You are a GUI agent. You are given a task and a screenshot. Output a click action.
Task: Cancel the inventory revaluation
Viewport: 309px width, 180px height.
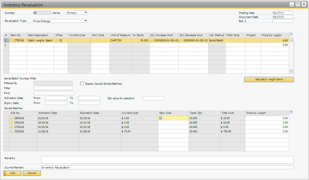pos(32,173)
